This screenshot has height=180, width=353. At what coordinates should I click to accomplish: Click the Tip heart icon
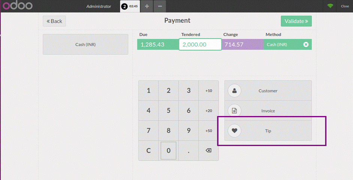tap(234, 131)
